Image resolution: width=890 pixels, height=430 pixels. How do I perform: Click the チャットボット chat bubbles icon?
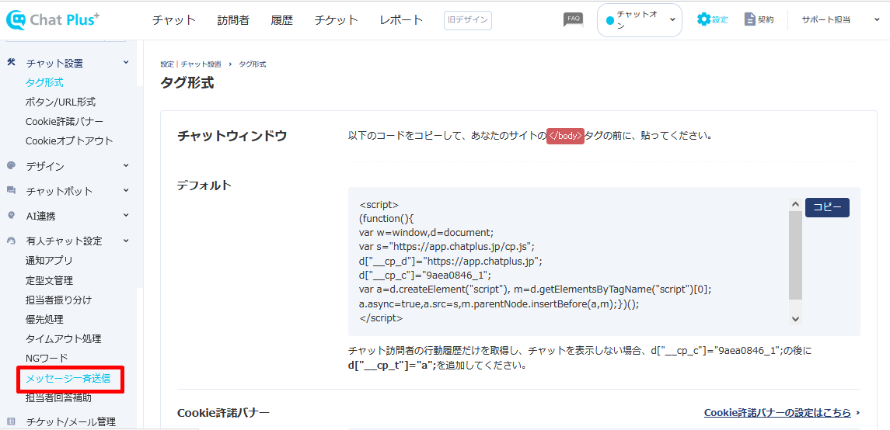(12, 190)
